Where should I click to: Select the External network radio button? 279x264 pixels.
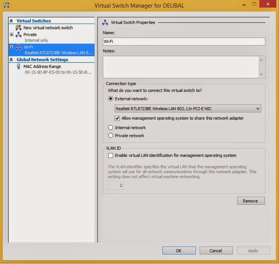(111, 99)
